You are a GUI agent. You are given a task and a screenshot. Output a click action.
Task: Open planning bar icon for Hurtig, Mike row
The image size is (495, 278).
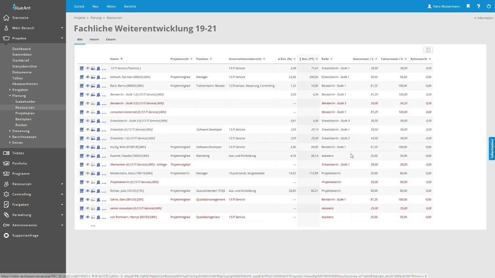[93, 147]
